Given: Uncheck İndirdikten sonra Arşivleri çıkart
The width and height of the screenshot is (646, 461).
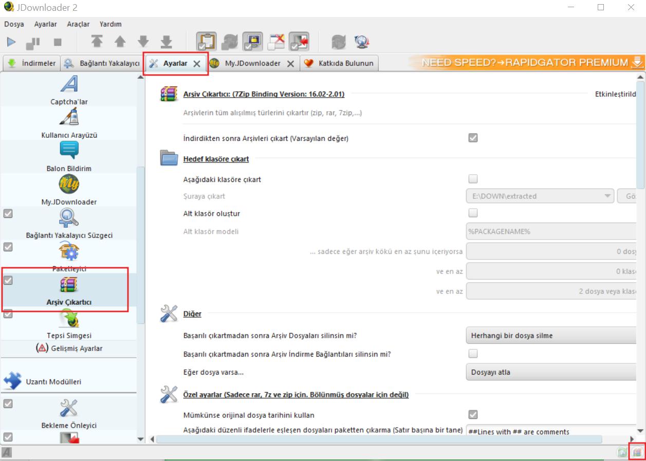Looking at the screenshot, I should tap(473, 138).
